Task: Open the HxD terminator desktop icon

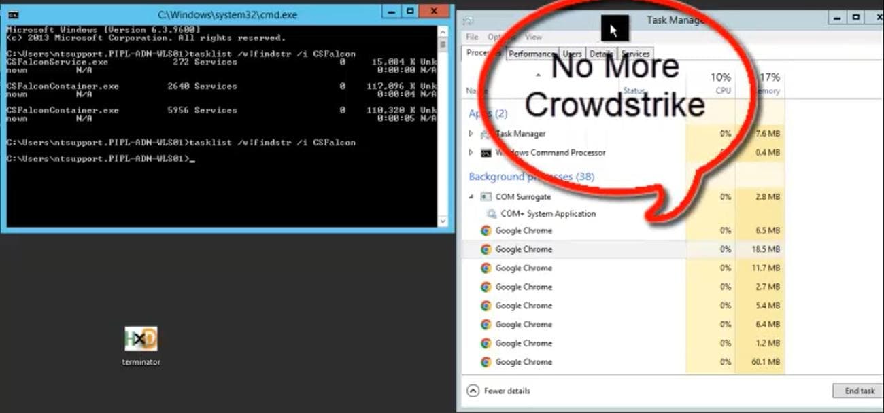Action: (x=140, y=338)
